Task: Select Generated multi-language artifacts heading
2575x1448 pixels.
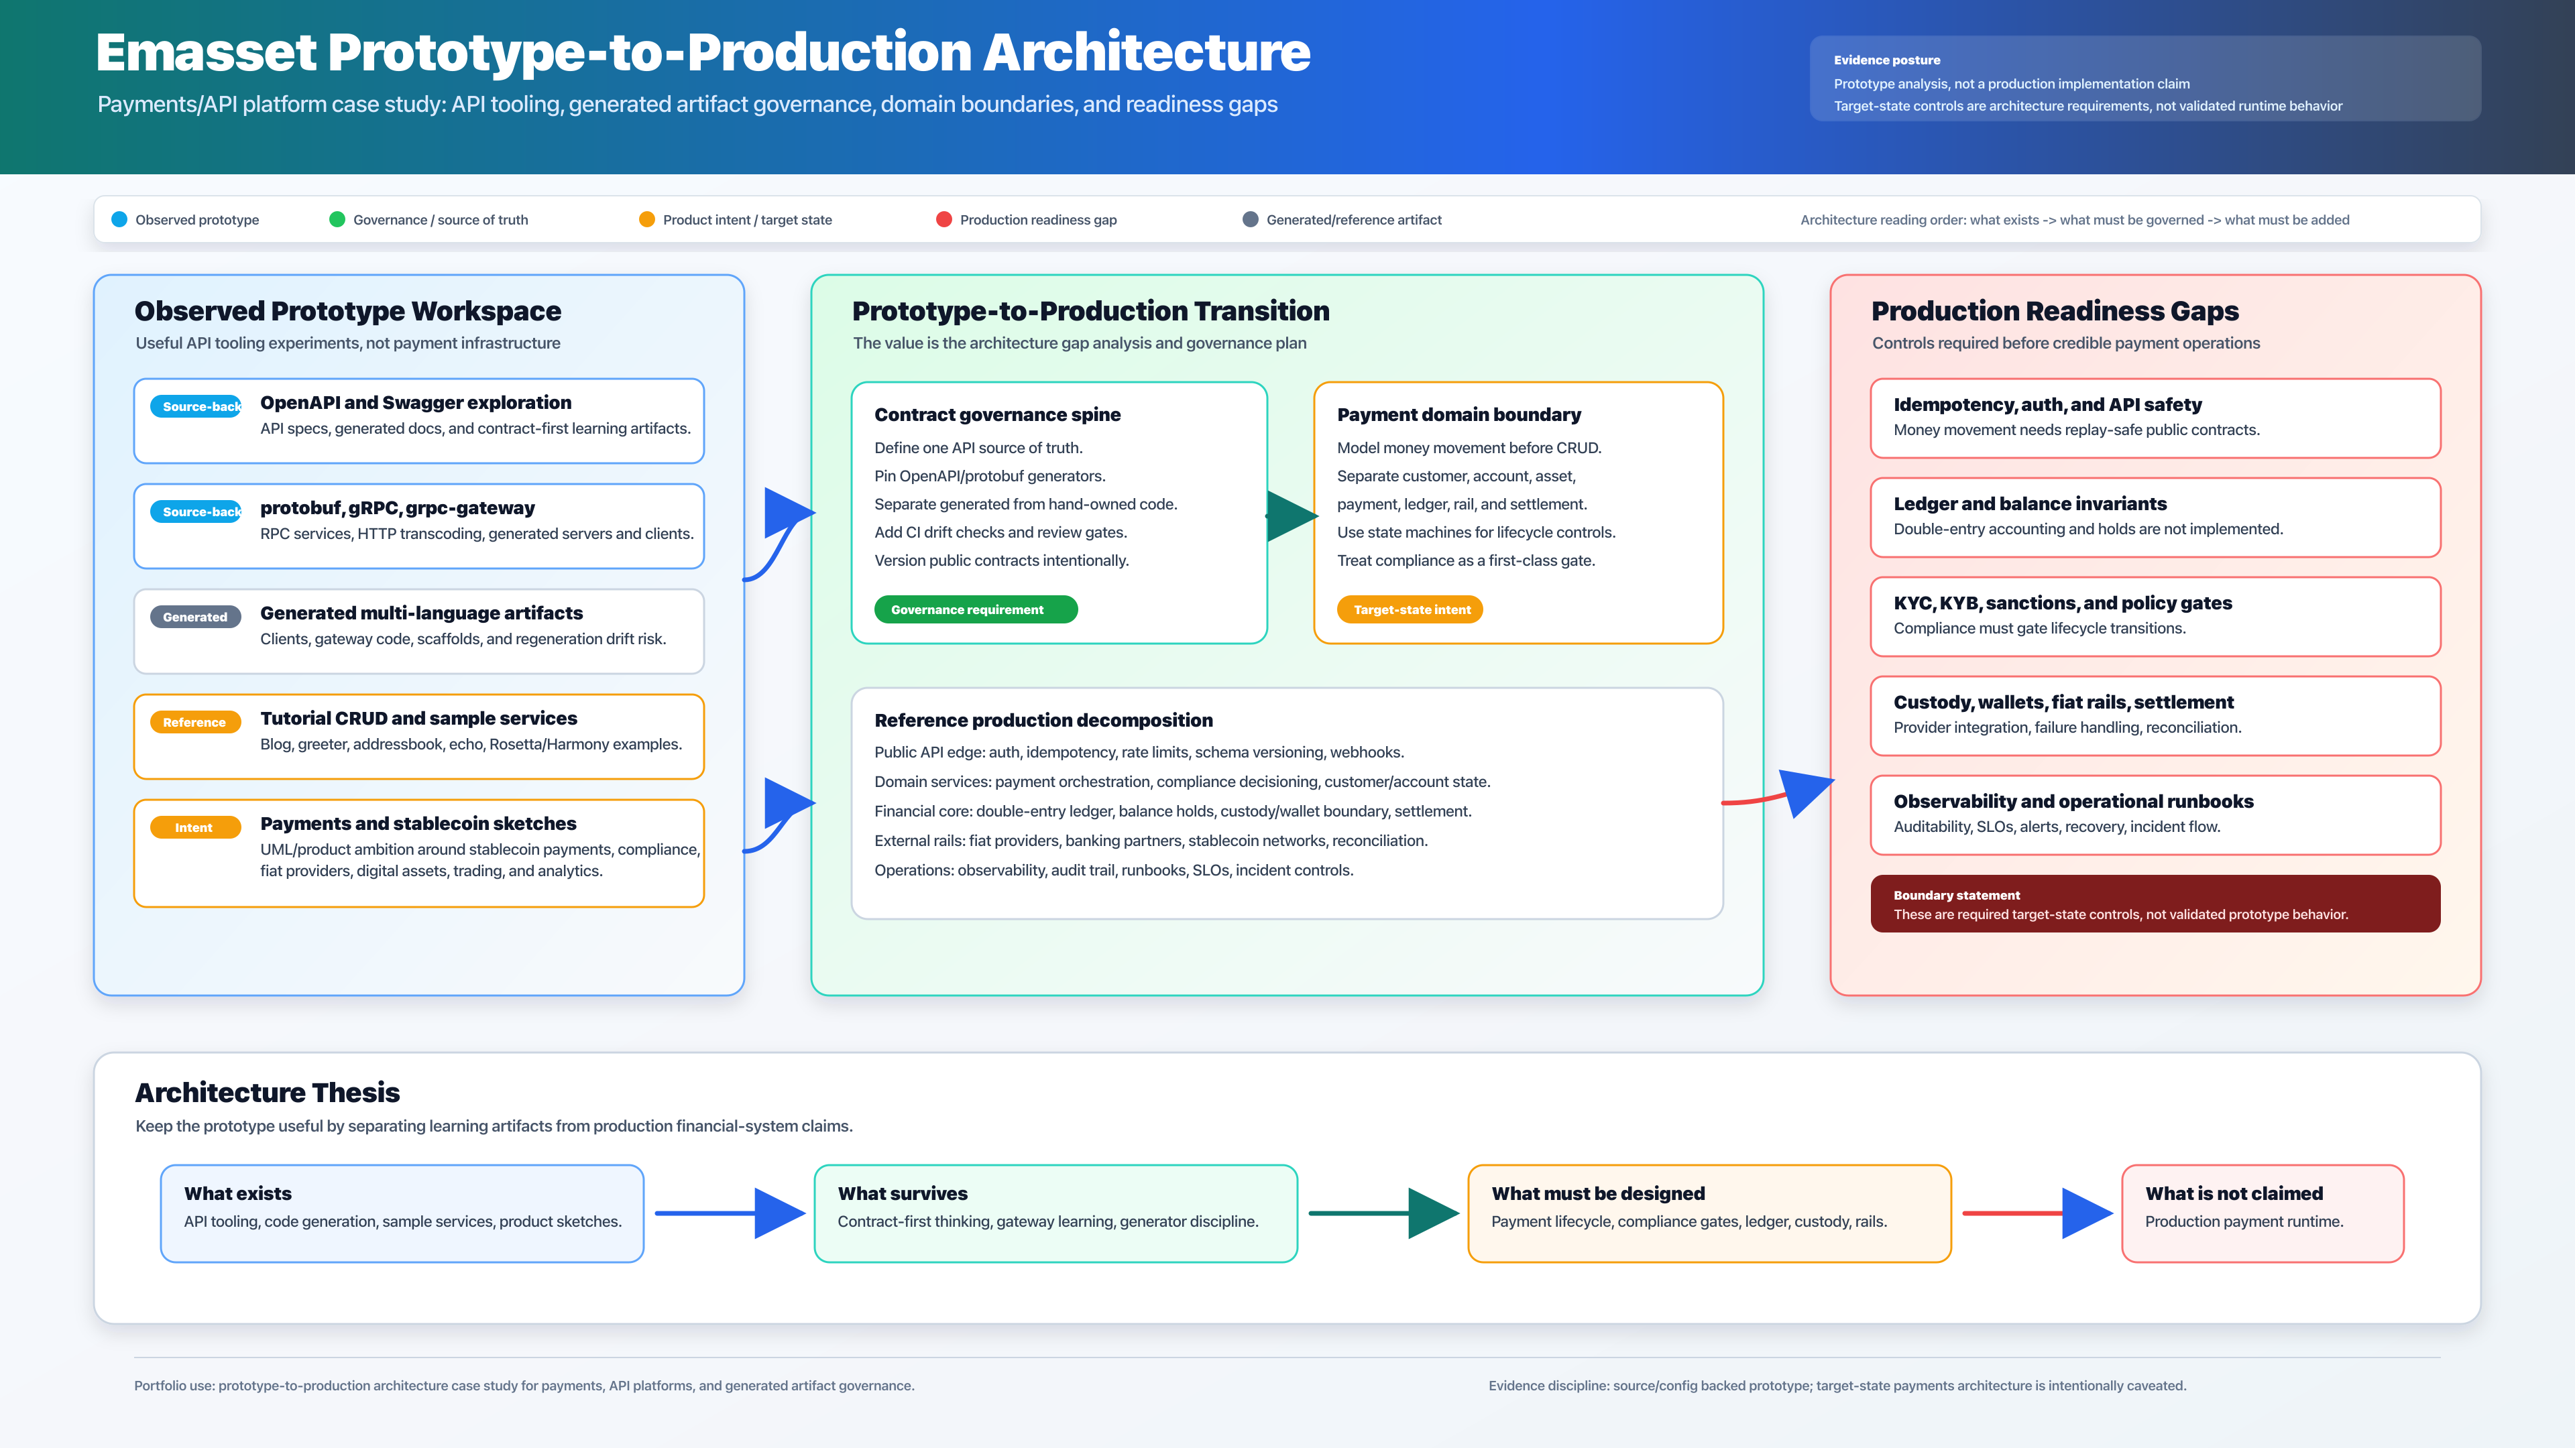Action: point(422,613)
